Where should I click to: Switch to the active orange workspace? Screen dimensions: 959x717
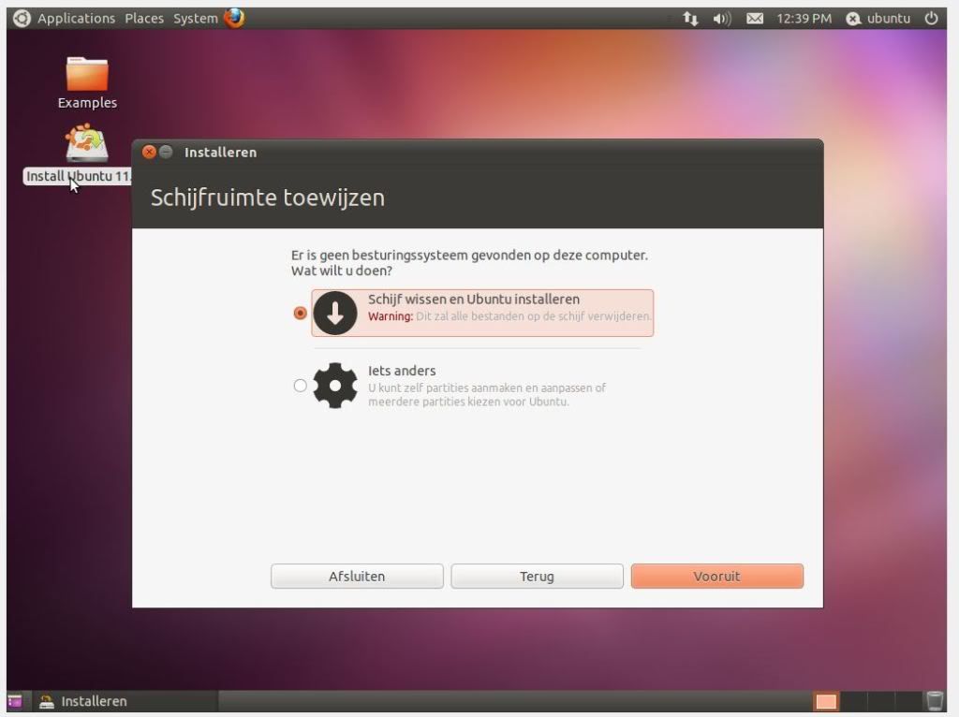pyautogui.click(x=826, y=701)
